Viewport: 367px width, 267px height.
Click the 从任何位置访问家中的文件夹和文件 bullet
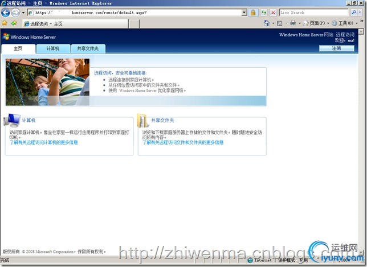tap(144, 85)
